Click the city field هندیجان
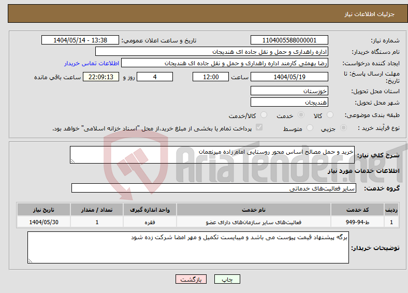This screenshot has height=293, width=408. [x=289, y=102]
